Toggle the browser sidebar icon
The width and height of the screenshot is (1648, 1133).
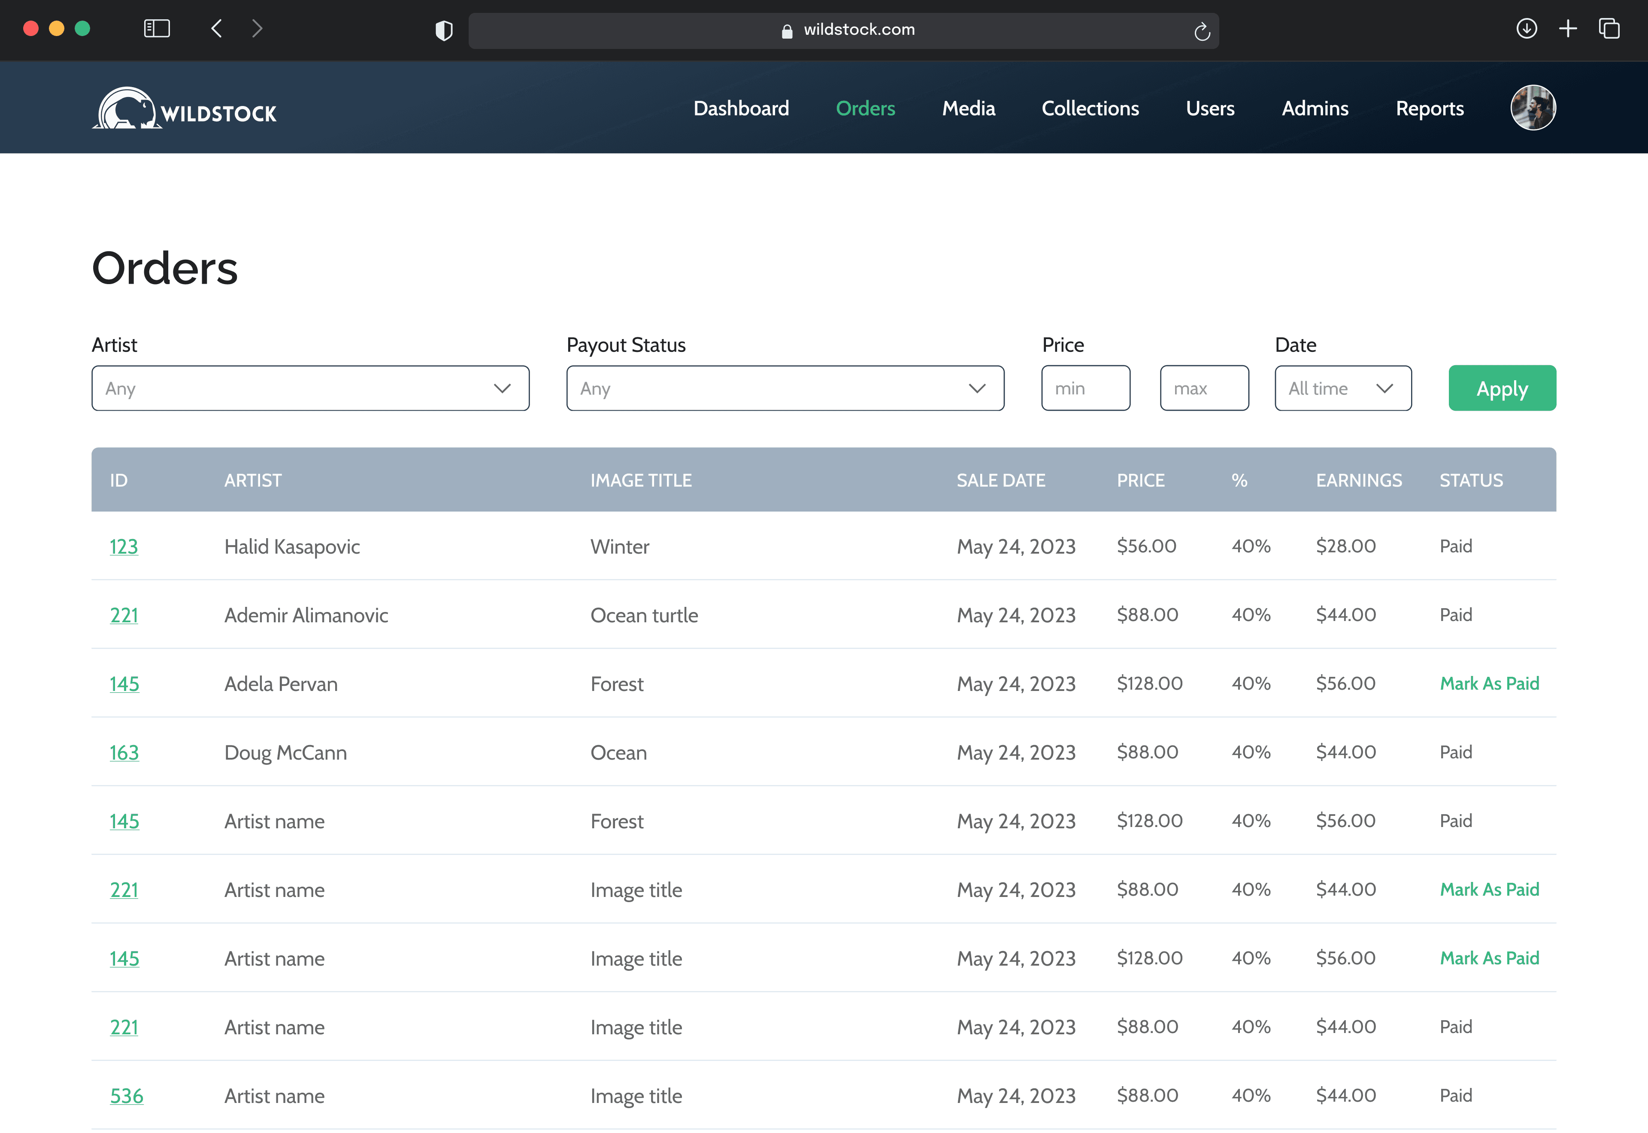coord(157,28)
